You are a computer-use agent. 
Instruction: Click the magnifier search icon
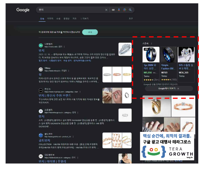point(130,10)
